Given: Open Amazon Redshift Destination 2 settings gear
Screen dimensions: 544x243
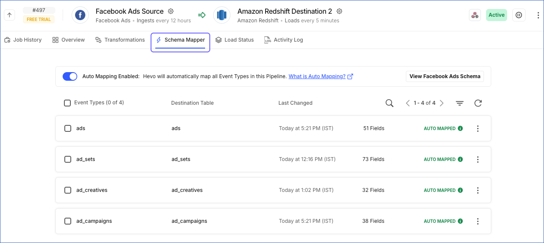Looking at the screenshot, I should coord(339,11).
